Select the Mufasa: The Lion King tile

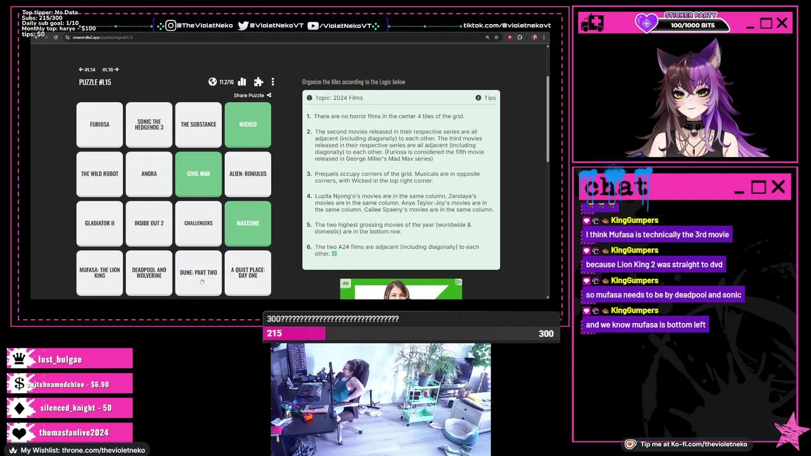pyautogui.click(x=99, y=272)
